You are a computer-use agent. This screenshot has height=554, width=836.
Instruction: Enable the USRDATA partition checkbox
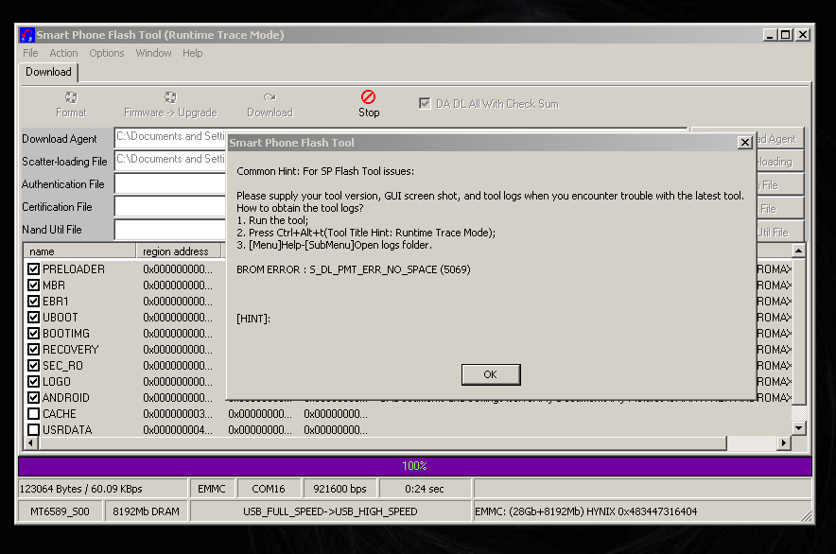tap(34, 430)
